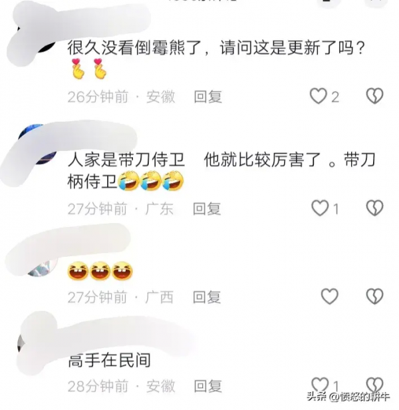Reply to the 27分钟前 广东 comment
This screenshot has width=399, height=410.
point(207,209)
